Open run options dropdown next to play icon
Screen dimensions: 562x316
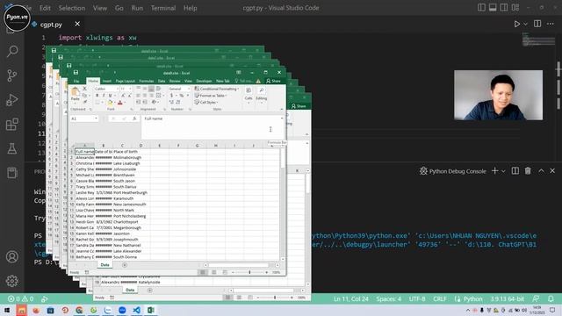525,24
